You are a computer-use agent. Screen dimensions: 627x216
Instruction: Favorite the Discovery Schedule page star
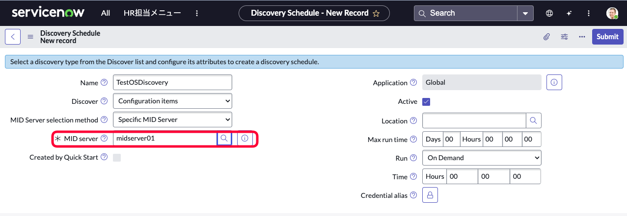click(376, 13)
